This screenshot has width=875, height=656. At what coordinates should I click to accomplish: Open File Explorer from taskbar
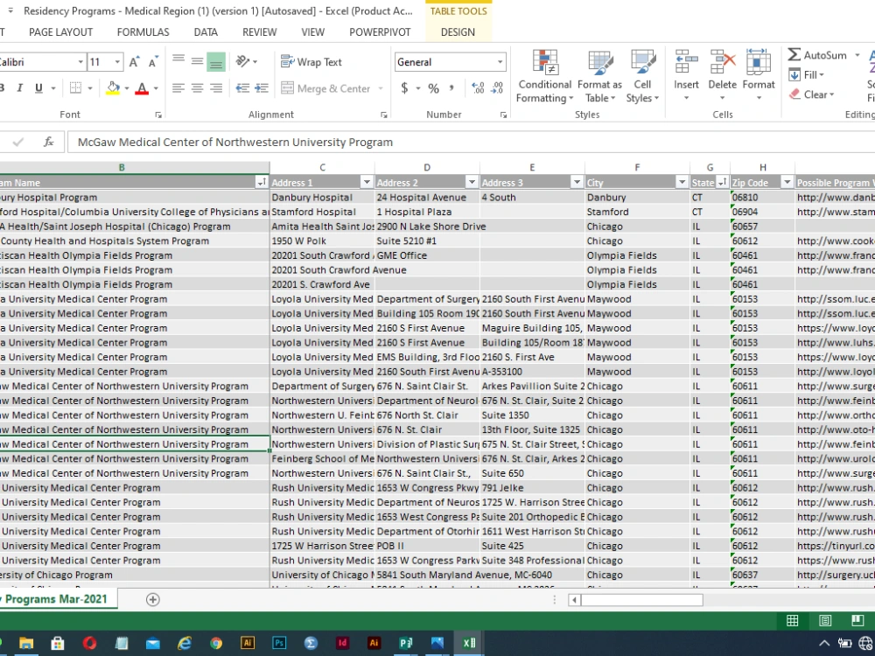coord(26,643)
